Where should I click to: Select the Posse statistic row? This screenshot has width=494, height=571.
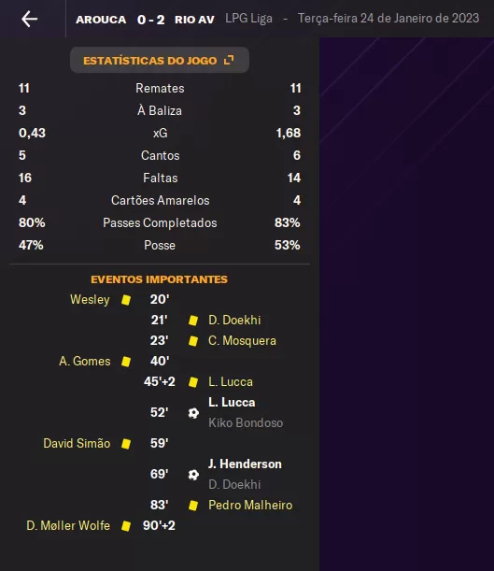point(160,245)
